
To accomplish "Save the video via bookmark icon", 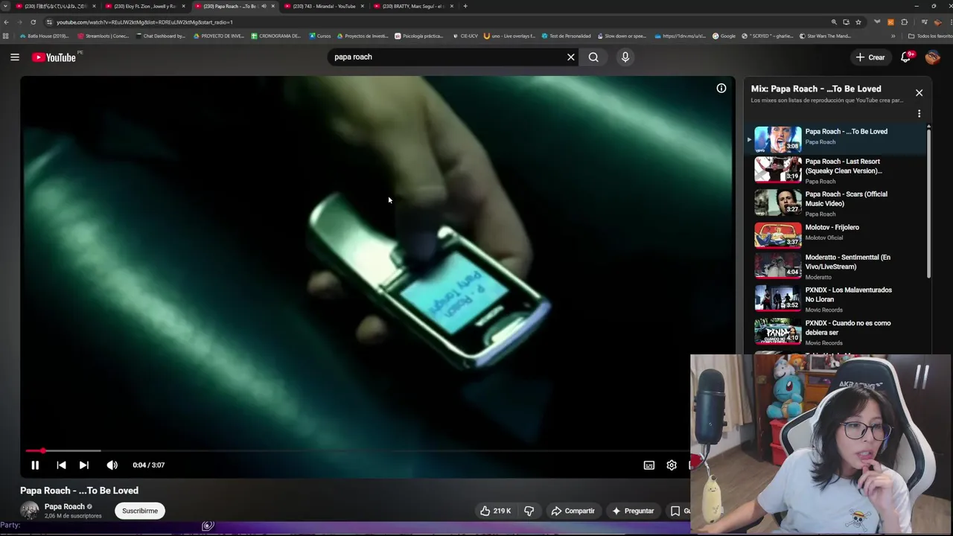I will (x=675, y=511).
